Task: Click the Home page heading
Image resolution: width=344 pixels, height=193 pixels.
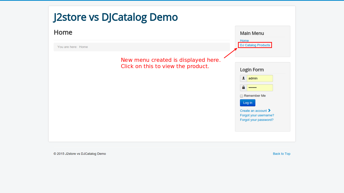Action: coord(63,32)
